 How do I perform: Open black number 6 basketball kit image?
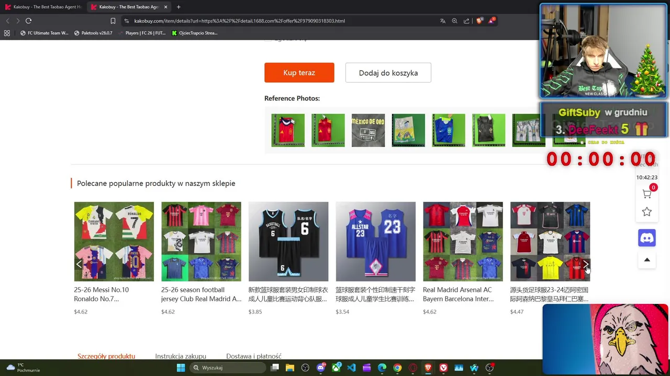(x=288, y=241)
